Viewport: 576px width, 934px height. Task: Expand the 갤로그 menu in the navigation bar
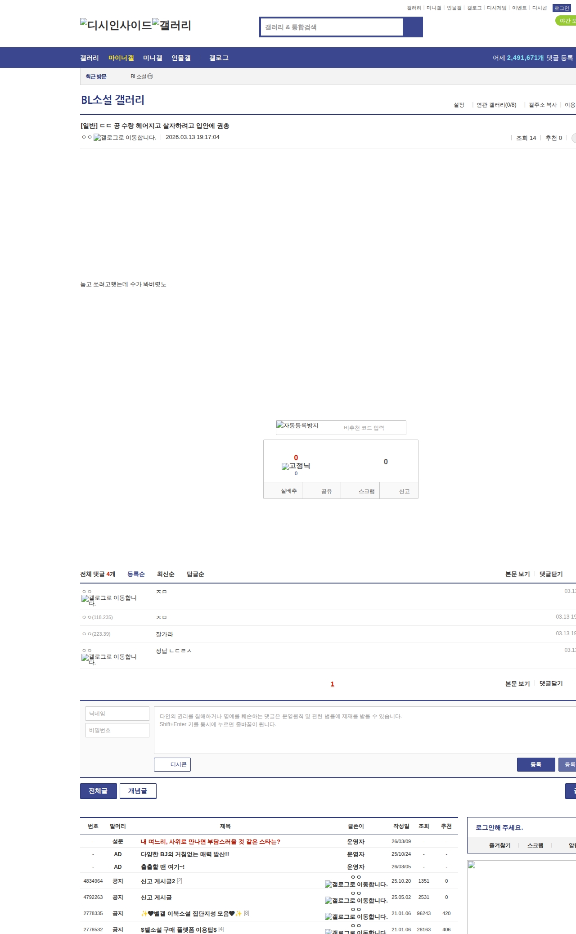tap(219, 58)
